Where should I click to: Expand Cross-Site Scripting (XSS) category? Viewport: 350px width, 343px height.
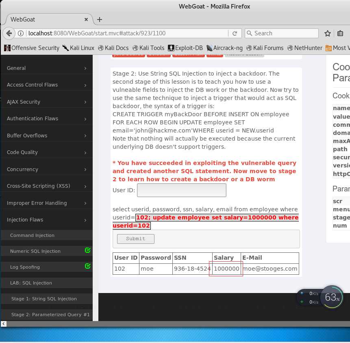click(x=47, y=186)
